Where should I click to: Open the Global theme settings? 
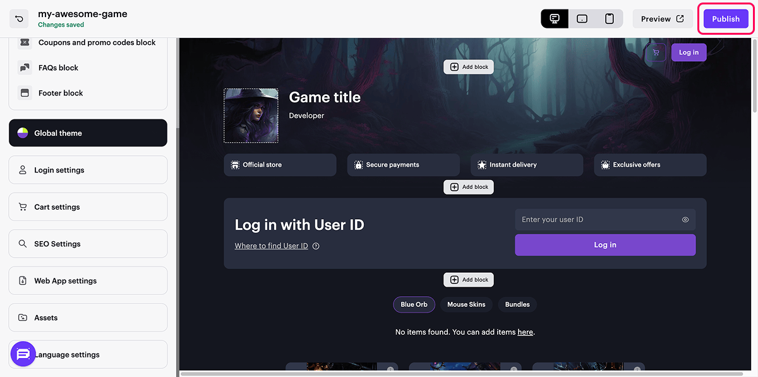point(88,133)
